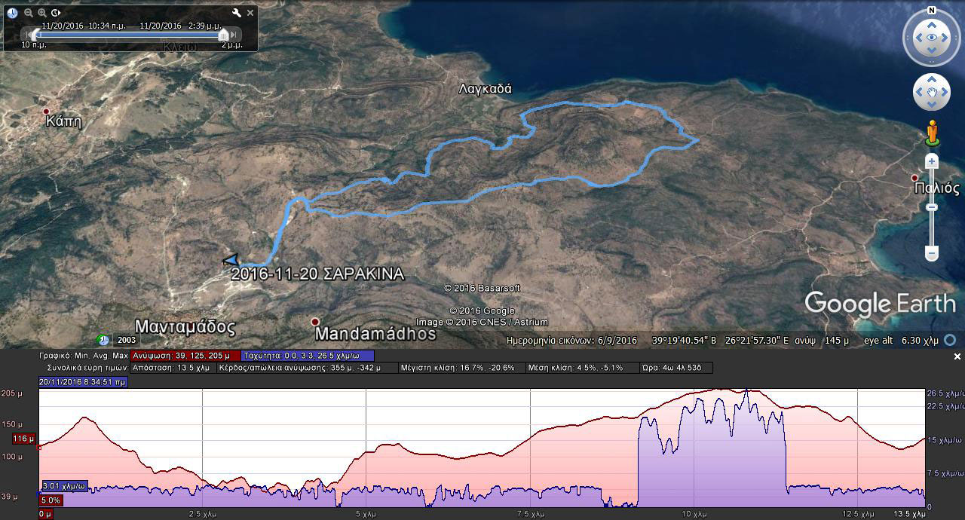Viewport: 965px width, 520px height.
Task: Click the Mandamádhos place marker
Action: point(316,323)
